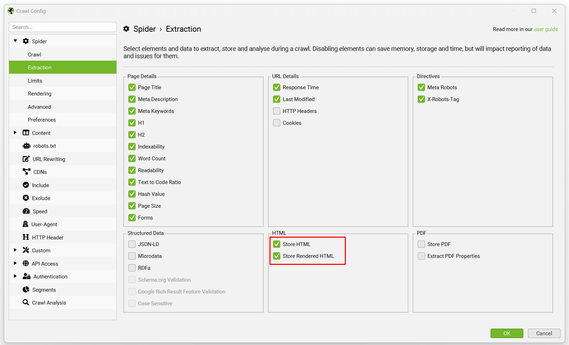
Task: Uncheck the Word Count checkbox
Action: pos(132,158)
